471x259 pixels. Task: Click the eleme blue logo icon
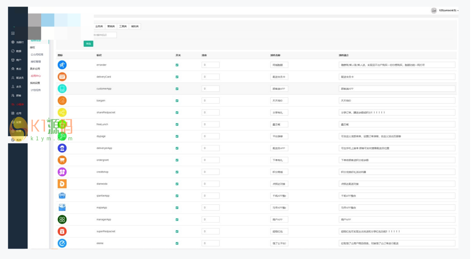click(x=62, y=243)
